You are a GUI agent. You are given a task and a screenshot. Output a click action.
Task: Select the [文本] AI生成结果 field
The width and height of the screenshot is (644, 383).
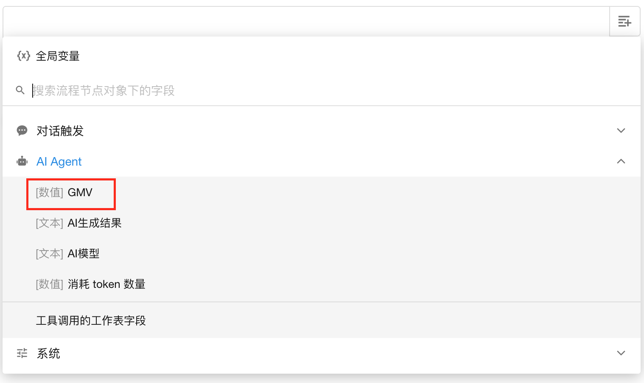coord(79,223)
